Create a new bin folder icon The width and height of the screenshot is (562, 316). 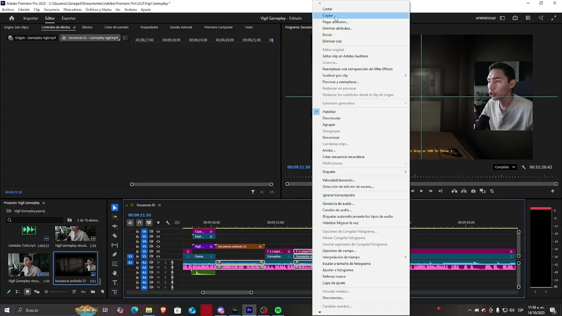93,292
